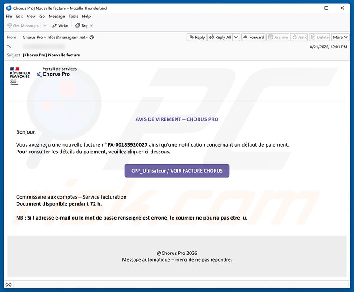Click Document disponible pendant 72 h. text
This screenshot has height=292, width=354.
click(x=59, y=204)
